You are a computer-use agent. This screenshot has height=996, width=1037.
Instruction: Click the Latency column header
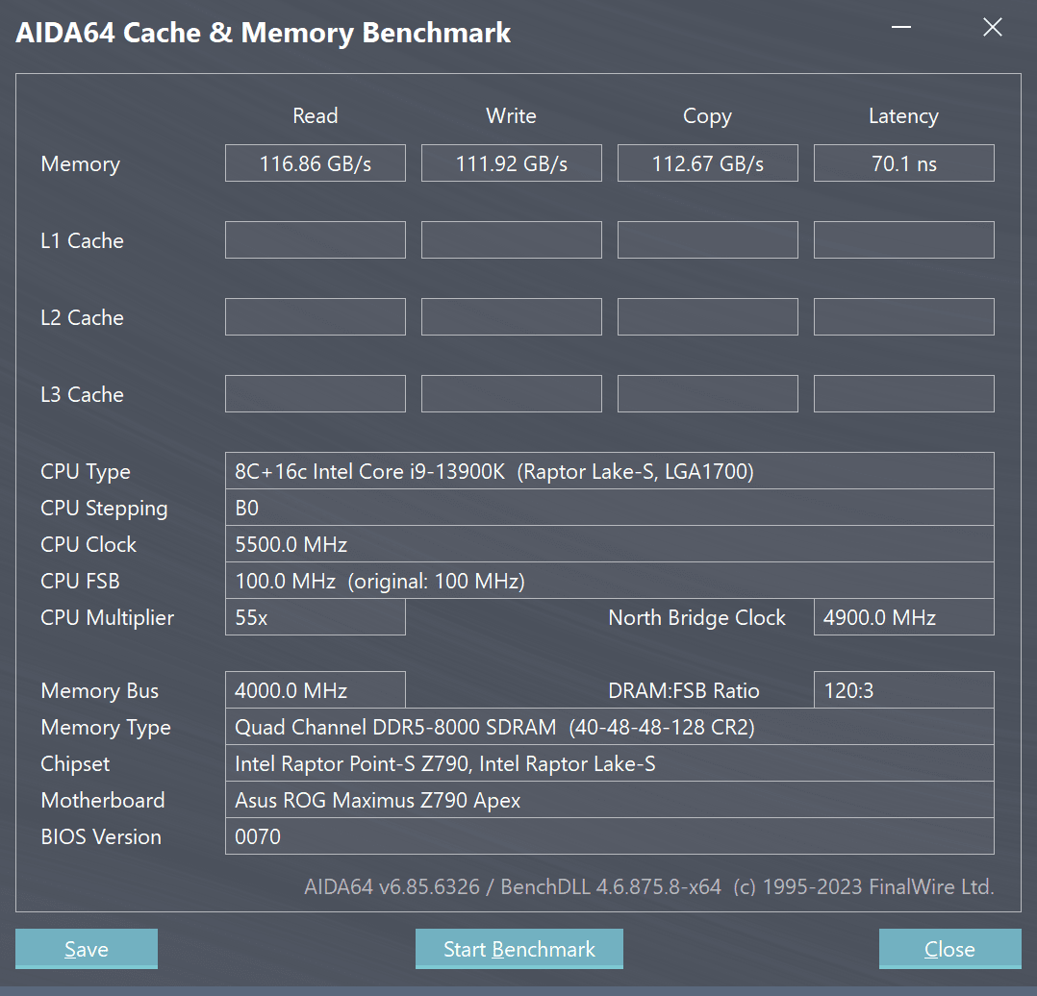[904, 116]
